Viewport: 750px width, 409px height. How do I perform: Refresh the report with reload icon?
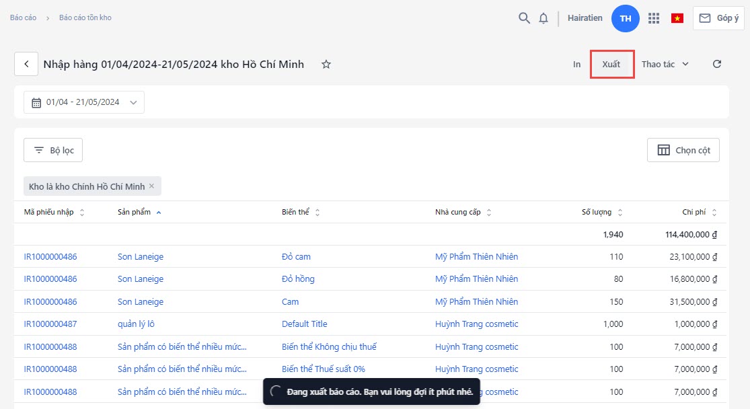pyautogui.click(x=717, y=64)
